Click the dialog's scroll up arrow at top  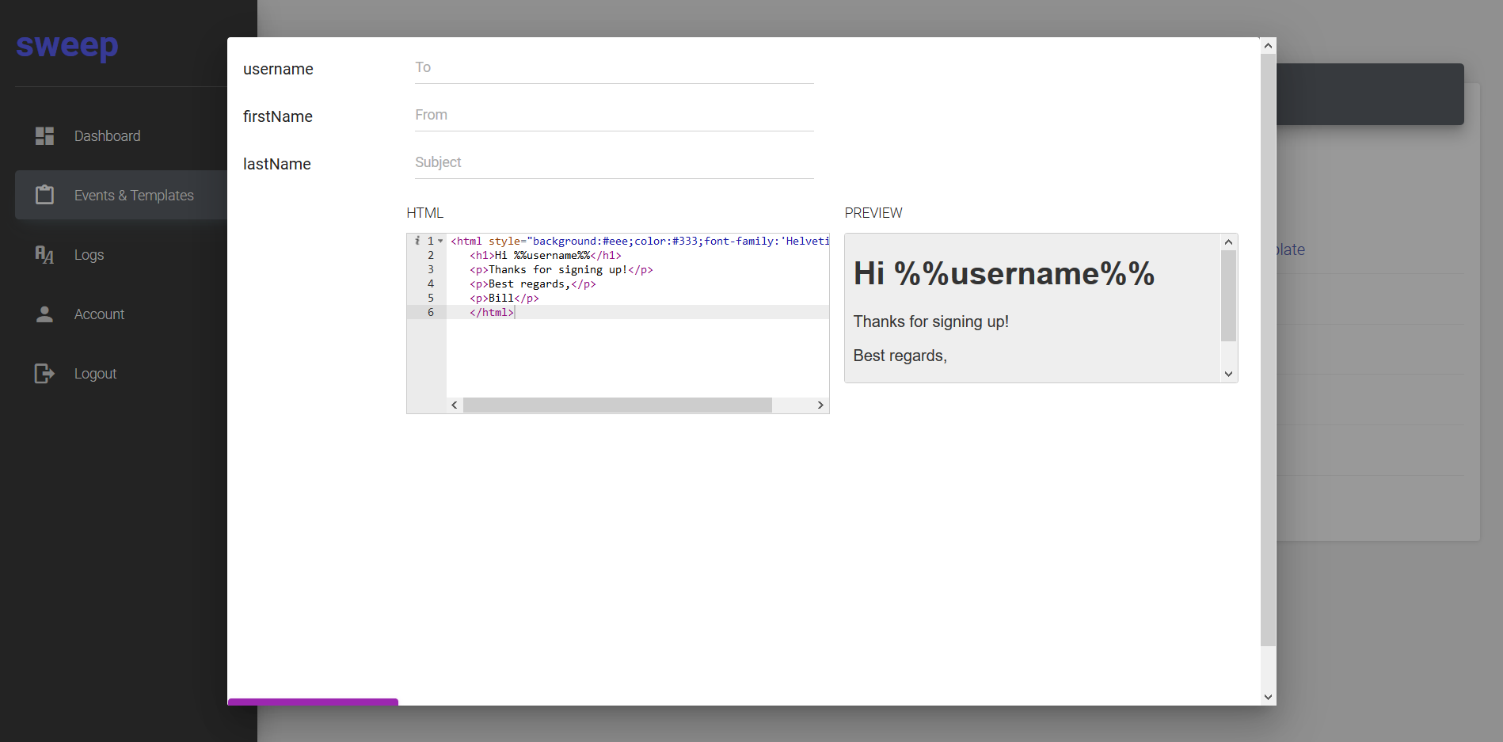pos(1268,46)
